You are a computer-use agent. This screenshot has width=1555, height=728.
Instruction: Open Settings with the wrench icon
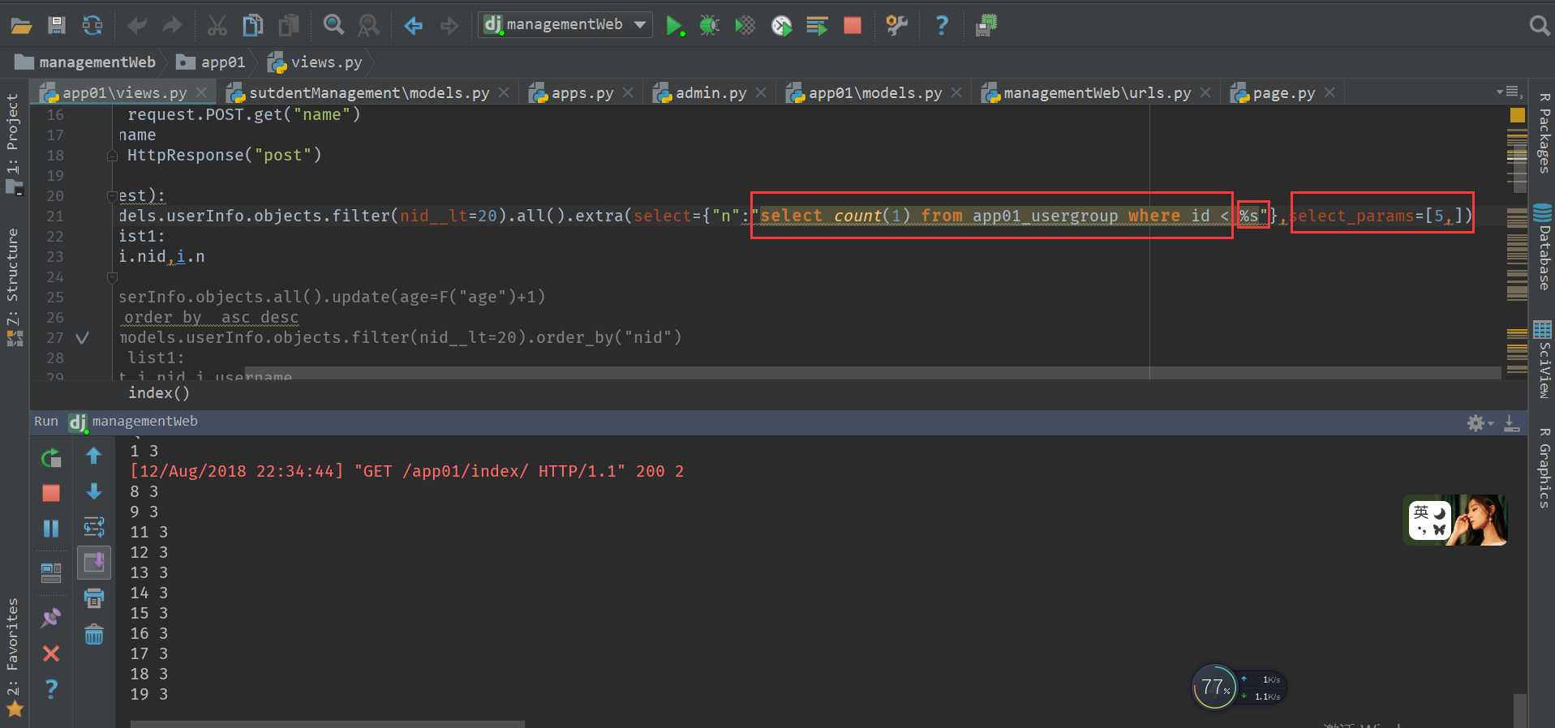coord(897,26)
